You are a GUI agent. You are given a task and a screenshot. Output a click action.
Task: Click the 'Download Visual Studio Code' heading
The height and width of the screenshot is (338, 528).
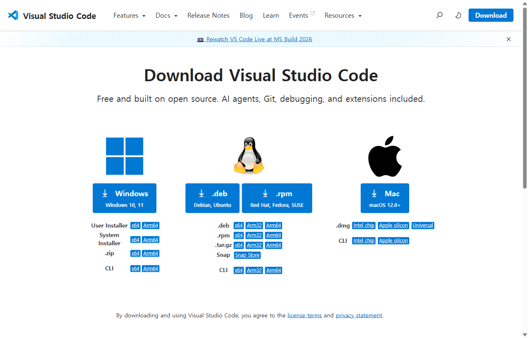tap(261, 75)
